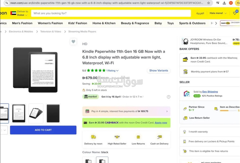Open browser downloads icon
Image resolution: width=240 pixels, height=163 pixels.
(x=224, y=3)
